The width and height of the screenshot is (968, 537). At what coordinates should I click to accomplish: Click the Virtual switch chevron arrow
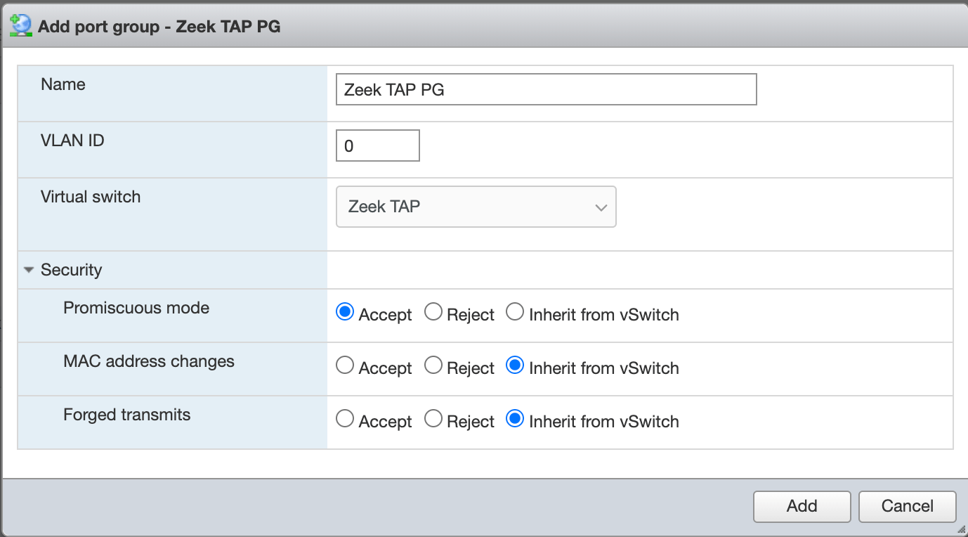click(x=601, y=207)
